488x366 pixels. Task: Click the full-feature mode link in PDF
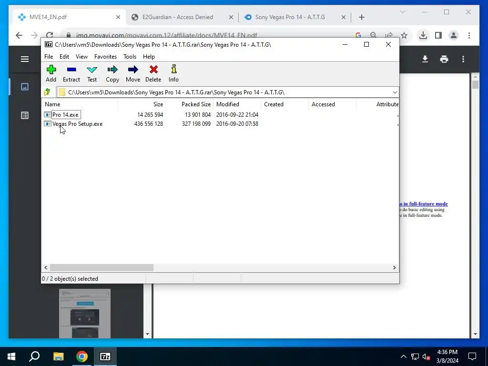(424, 204)
